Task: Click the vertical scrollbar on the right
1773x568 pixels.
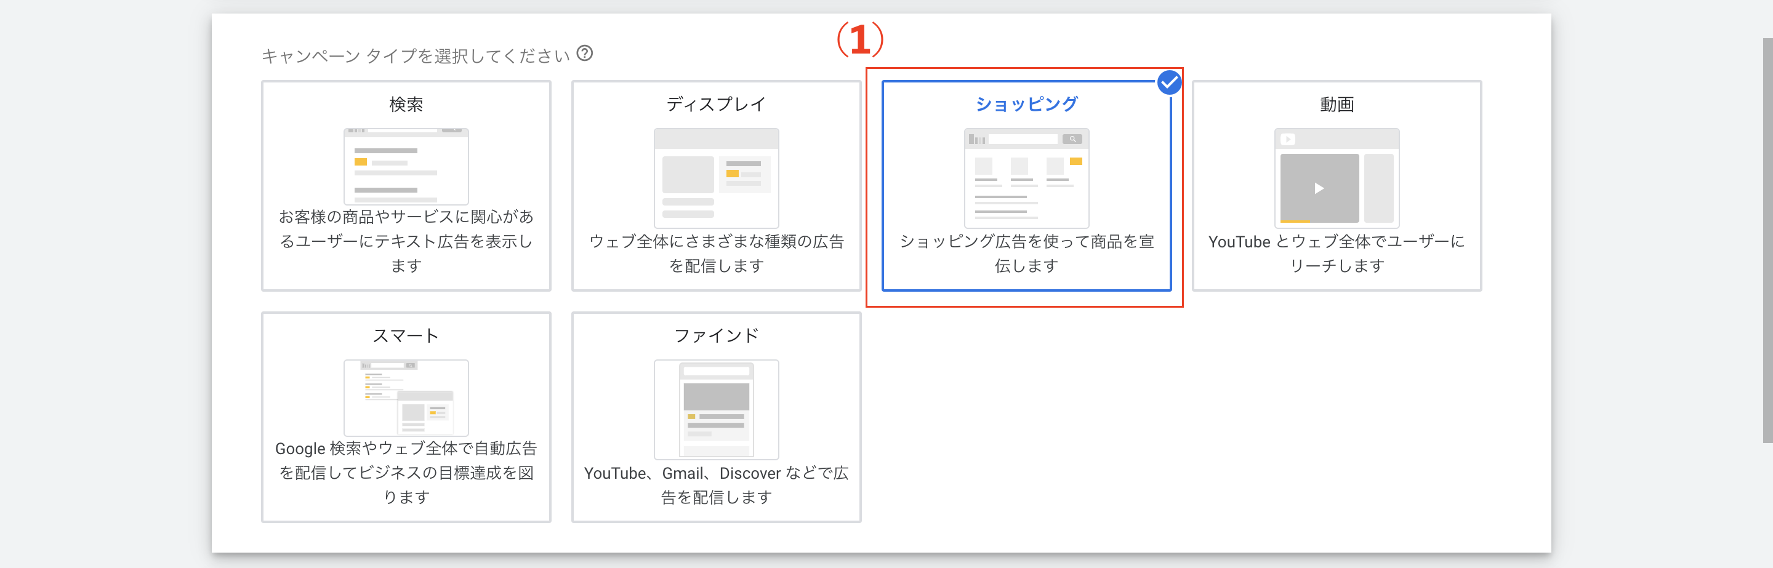Action: pos(1767,241)
